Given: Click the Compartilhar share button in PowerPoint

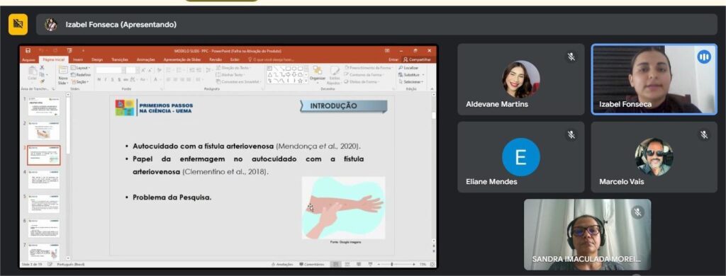Looking at the screenshot, I should point(417,59).
